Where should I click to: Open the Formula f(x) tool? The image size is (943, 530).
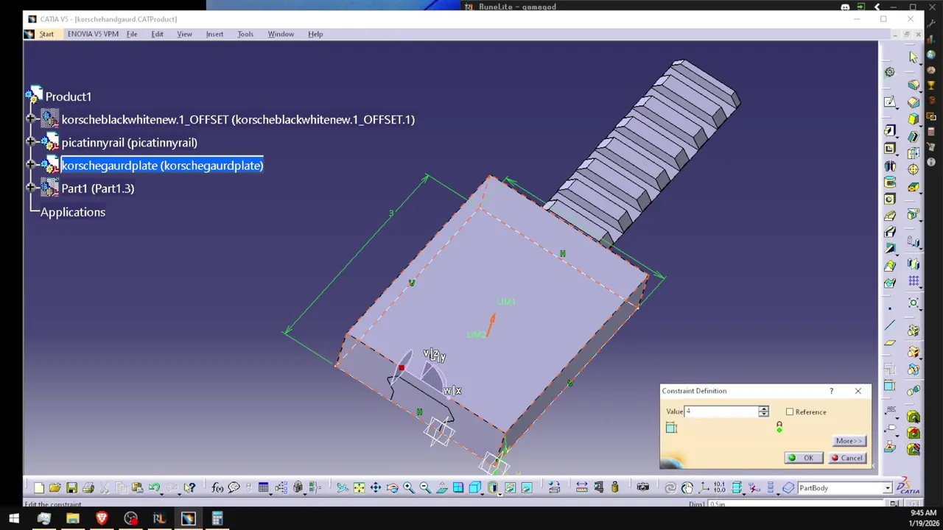(217, 487)
